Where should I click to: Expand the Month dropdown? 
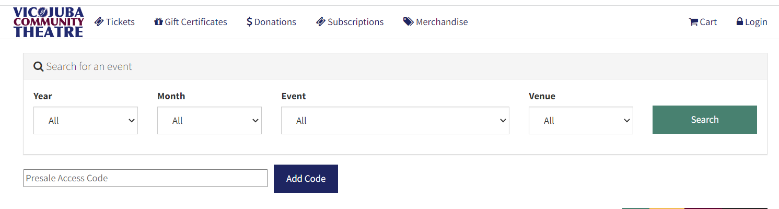[210, 120]
